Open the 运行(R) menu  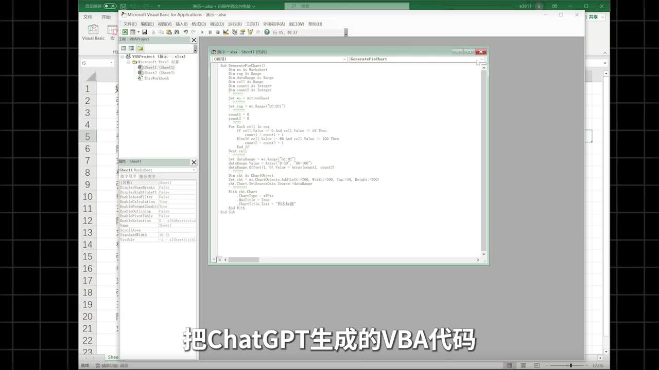click(234, 24)
